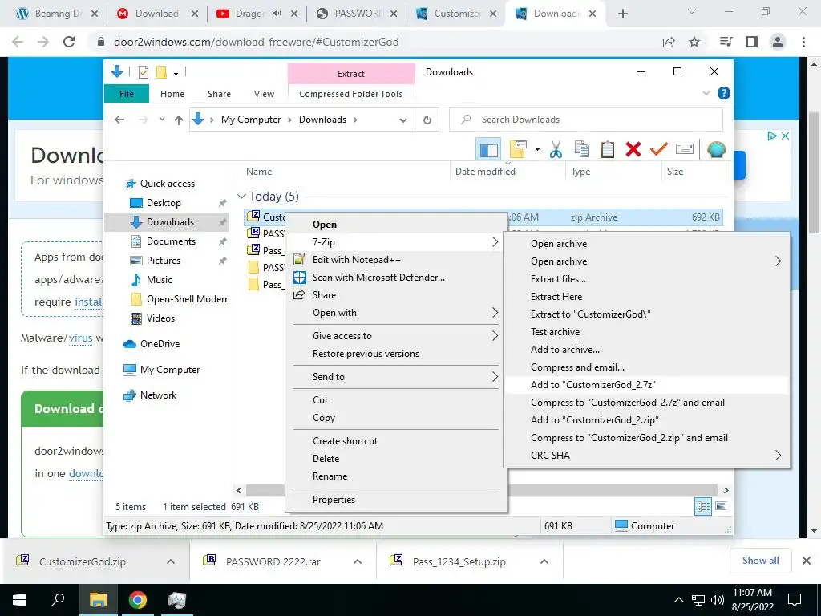Open the new folder icon dropdown arrow
This screenshot has height=616, width=821.
[537, 150]
